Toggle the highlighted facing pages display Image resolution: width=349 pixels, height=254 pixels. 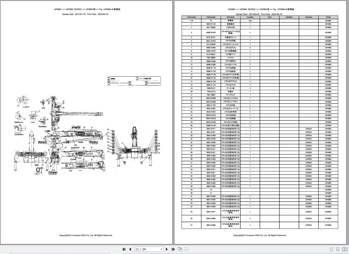coord(344,249)
